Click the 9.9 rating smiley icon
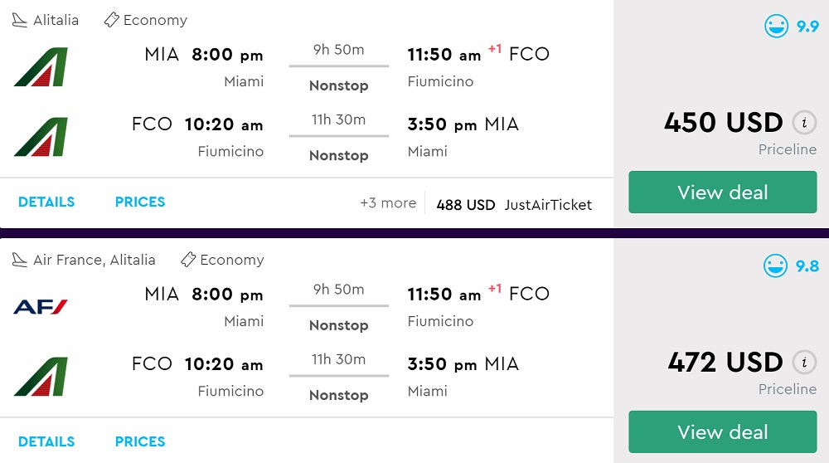This screenshot has height=463, width=829. [777, 26]
